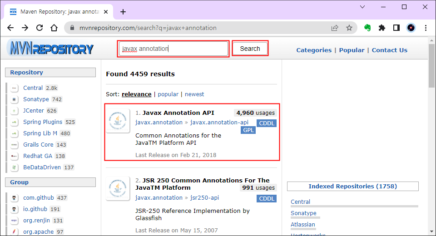Click the Sonatype repository icon
This screenshot has height=236, width=436.
click(14, 99)
